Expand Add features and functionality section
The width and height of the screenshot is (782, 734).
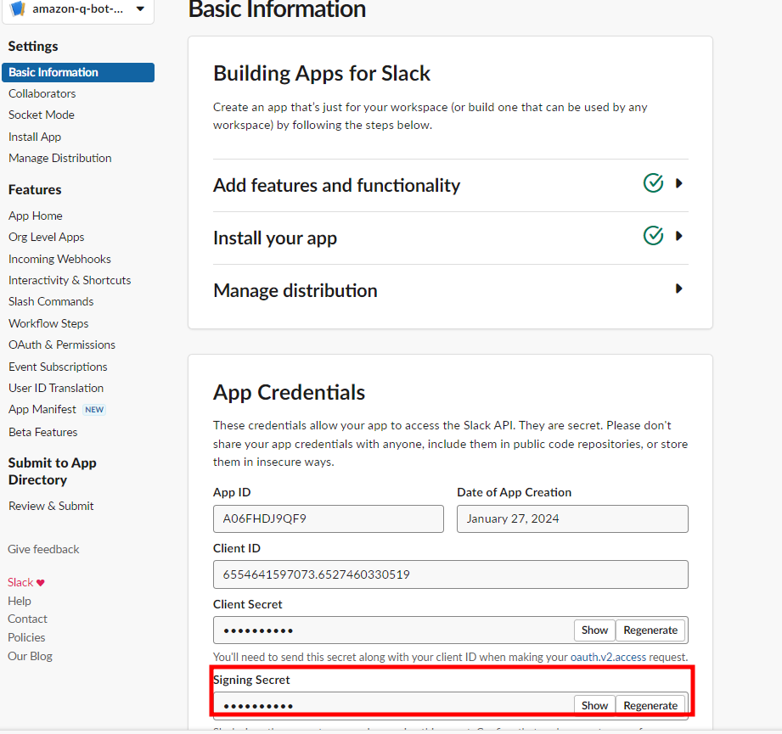pos(678,183)
